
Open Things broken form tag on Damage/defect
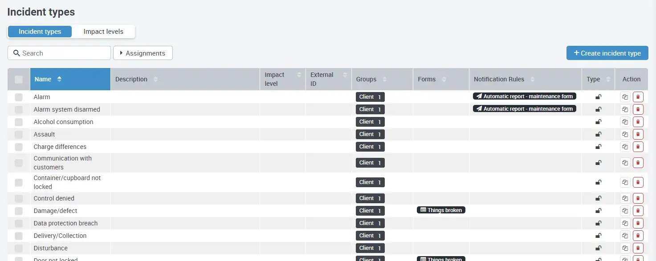coord(441,210)
